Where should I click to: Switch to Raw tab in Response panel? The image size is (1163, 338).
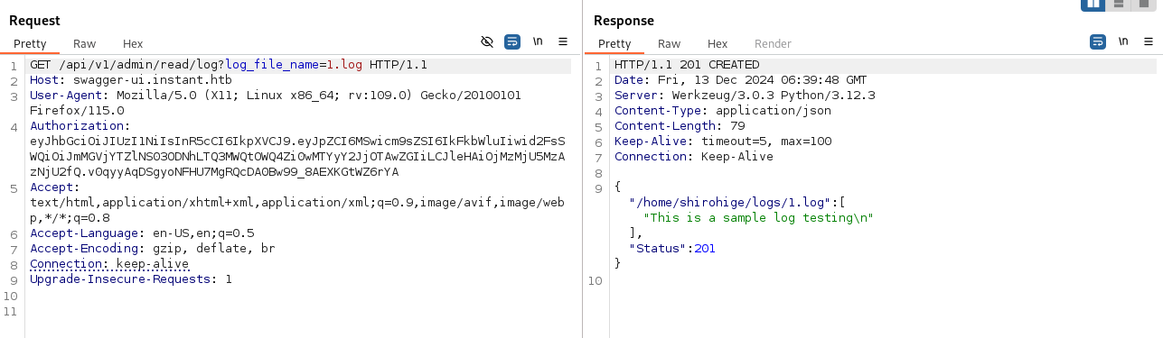pos(669,43)
